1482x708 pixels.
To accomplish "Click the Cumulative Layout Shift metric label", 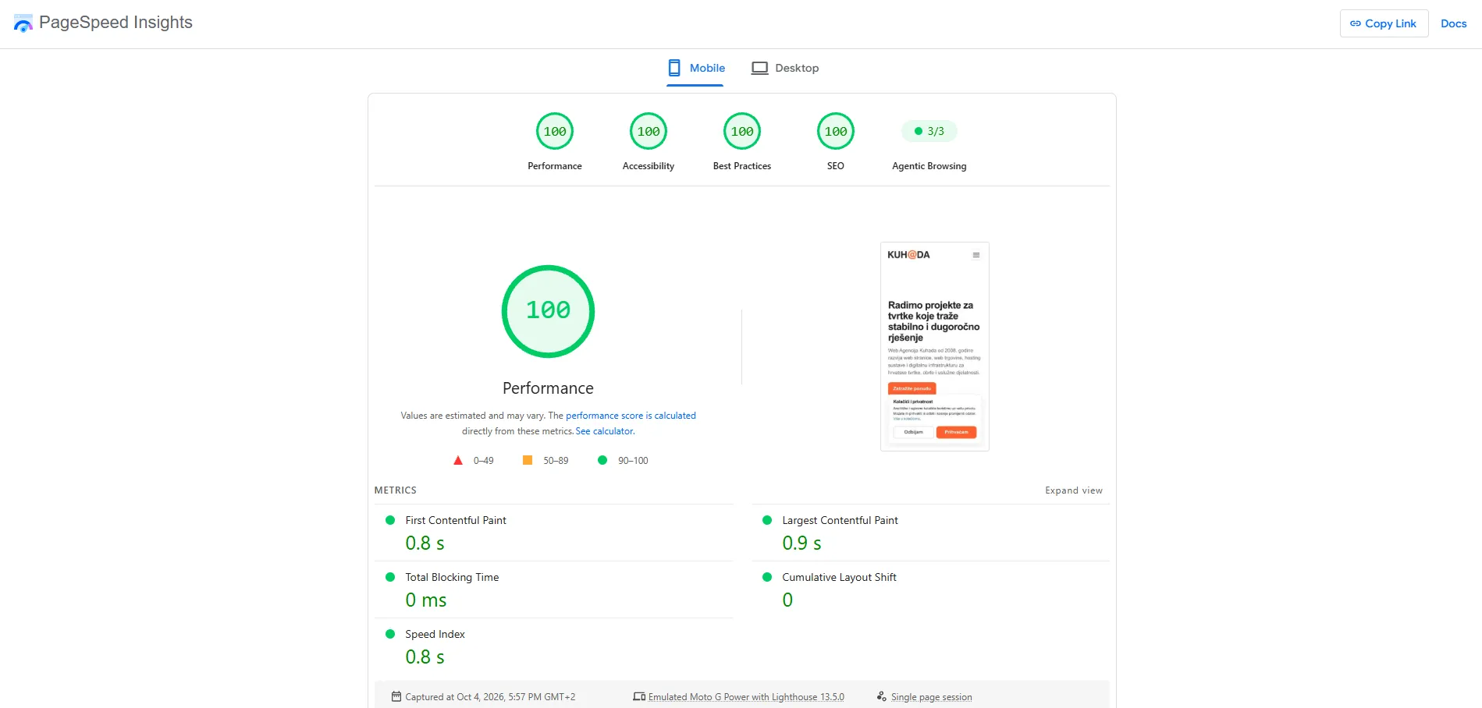I will tap(839, 577).
